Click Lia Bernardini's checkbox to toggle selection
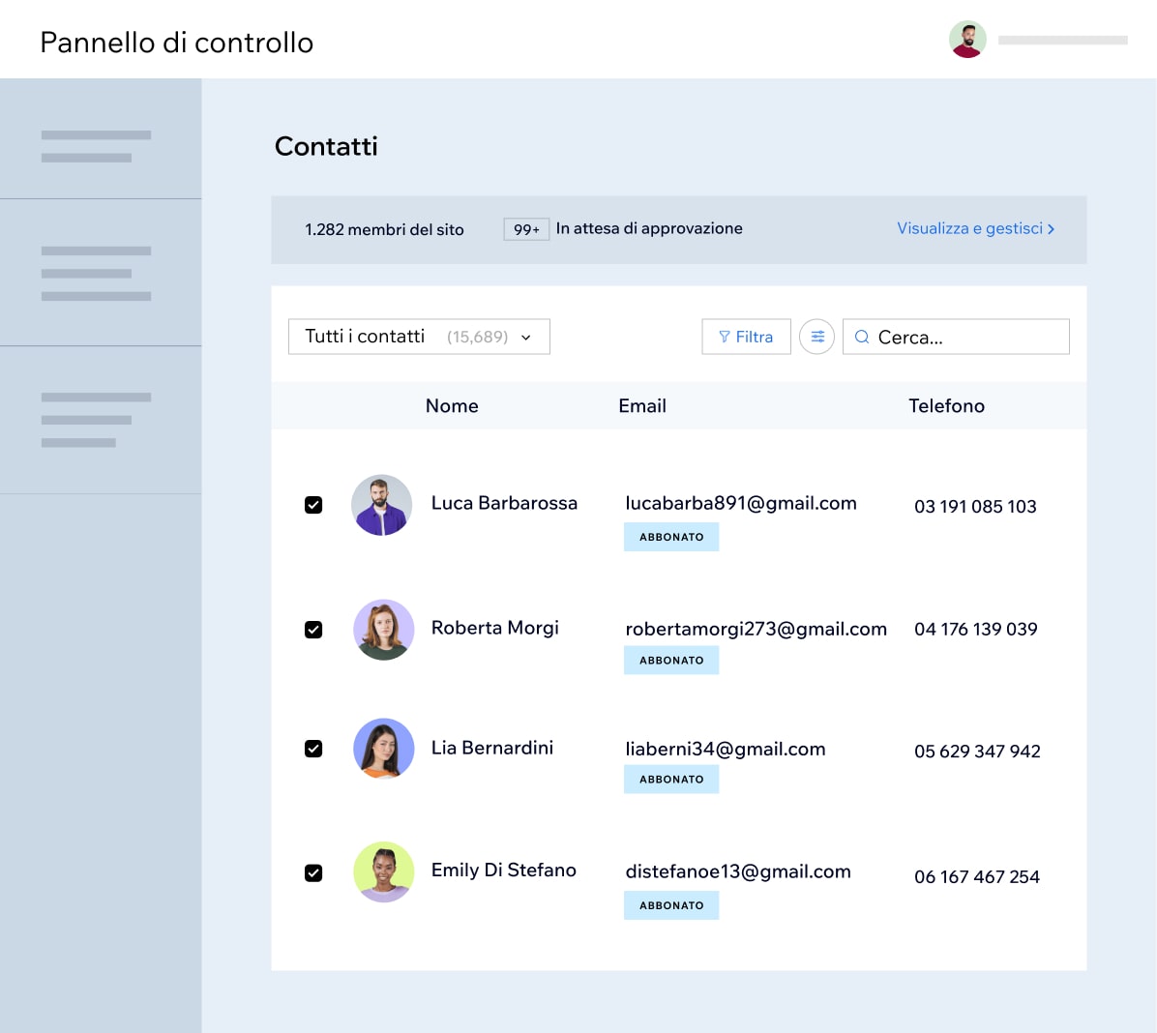 click(313, 749)
